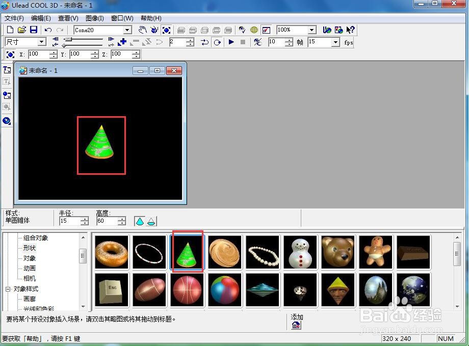Open the 文件(F) menu

coord(14,18)
